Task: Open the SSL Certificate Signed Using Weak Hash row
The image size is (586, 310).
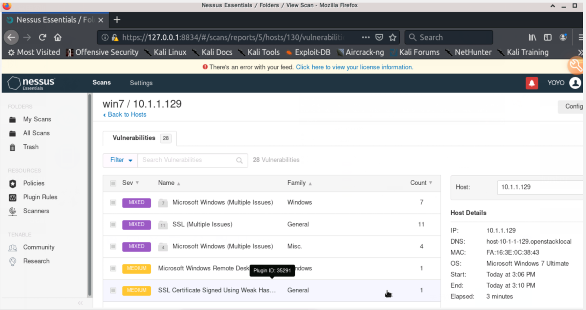Action: coord(272,290)
